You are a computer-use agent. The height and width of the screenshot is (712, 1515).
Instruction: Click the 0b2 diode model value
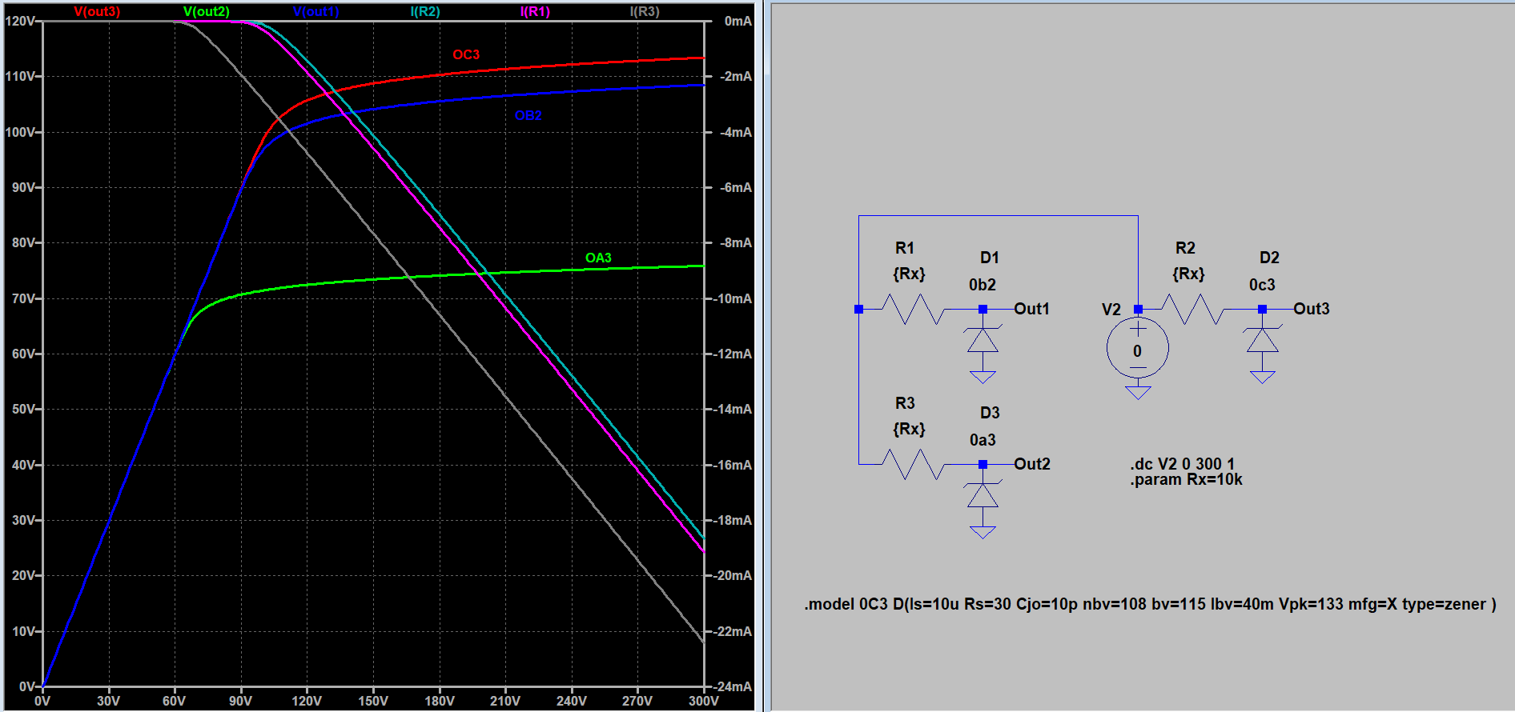tap(983, 285)
